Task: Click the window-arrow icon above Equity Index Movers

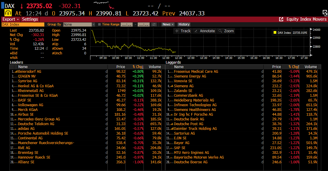Action: [x=325, y=13]
